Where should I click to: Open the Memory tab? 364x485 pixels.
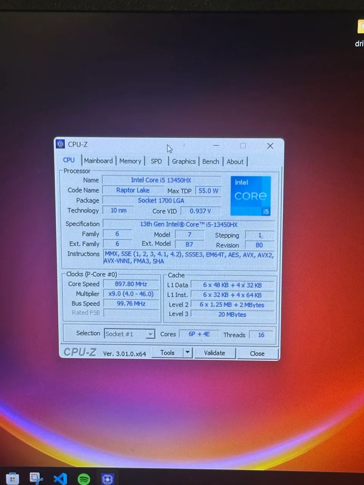(x=130, y=161)
